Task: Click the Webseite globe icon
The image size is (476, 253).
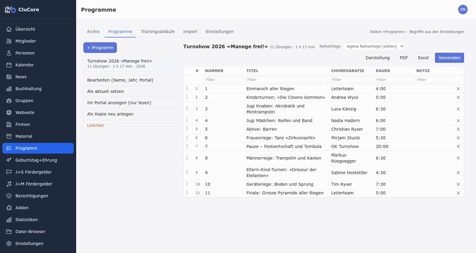Action: point(9,113)
